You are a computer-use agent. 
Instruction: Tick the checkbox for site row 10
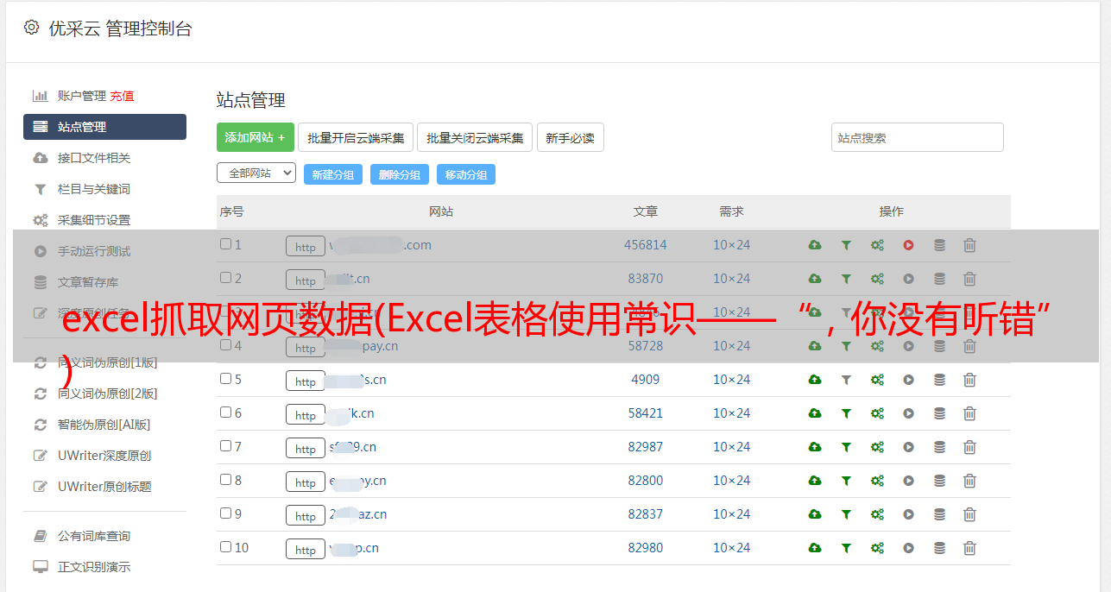[x=225, y=547]
